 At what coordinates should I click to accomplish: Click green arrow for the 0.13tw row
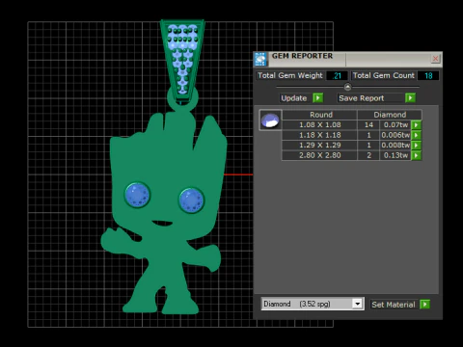coord(417,155)
